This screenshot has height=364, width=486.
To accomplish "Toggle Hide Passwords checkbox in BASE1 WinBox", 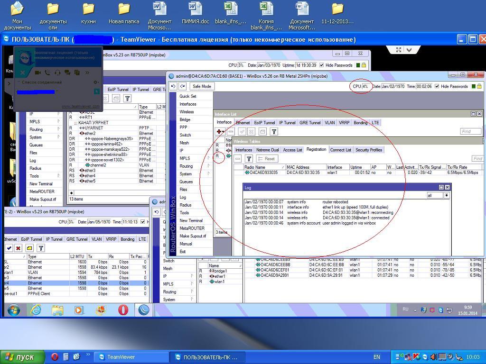I will tap(437, 86).
